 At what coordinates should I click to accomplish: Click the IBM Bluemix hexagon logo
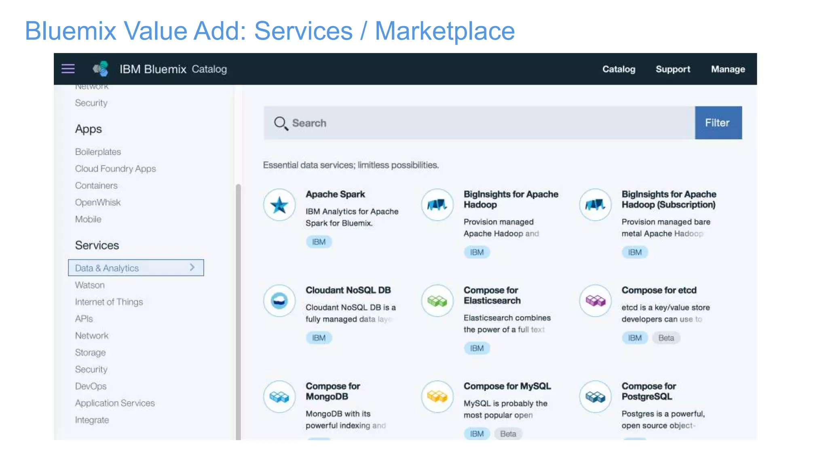pyautogui.click(x=101, y=69)
